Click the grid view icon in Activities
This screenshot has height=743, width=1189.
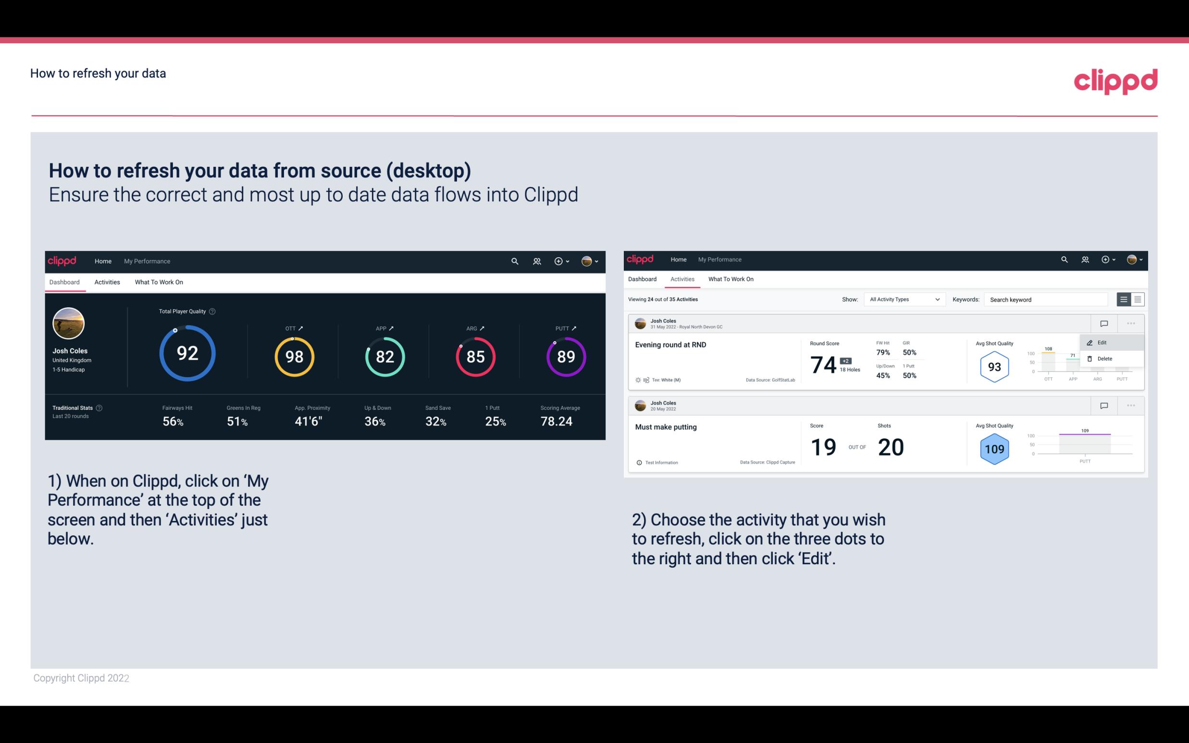[1137, 299]
